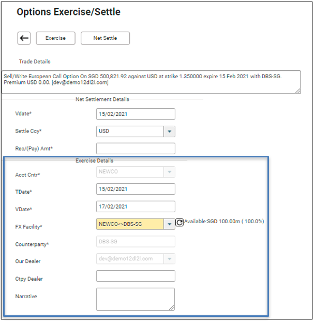
Task: Click the Rec/(Pay) Amt input field
Action: tap(136, 149)
